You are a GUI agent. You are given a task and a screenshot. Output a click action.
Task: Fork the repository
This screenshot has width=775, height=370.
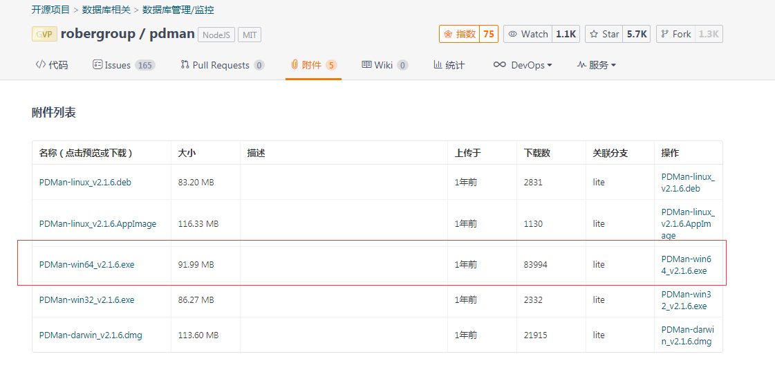[x=675, y=34]
